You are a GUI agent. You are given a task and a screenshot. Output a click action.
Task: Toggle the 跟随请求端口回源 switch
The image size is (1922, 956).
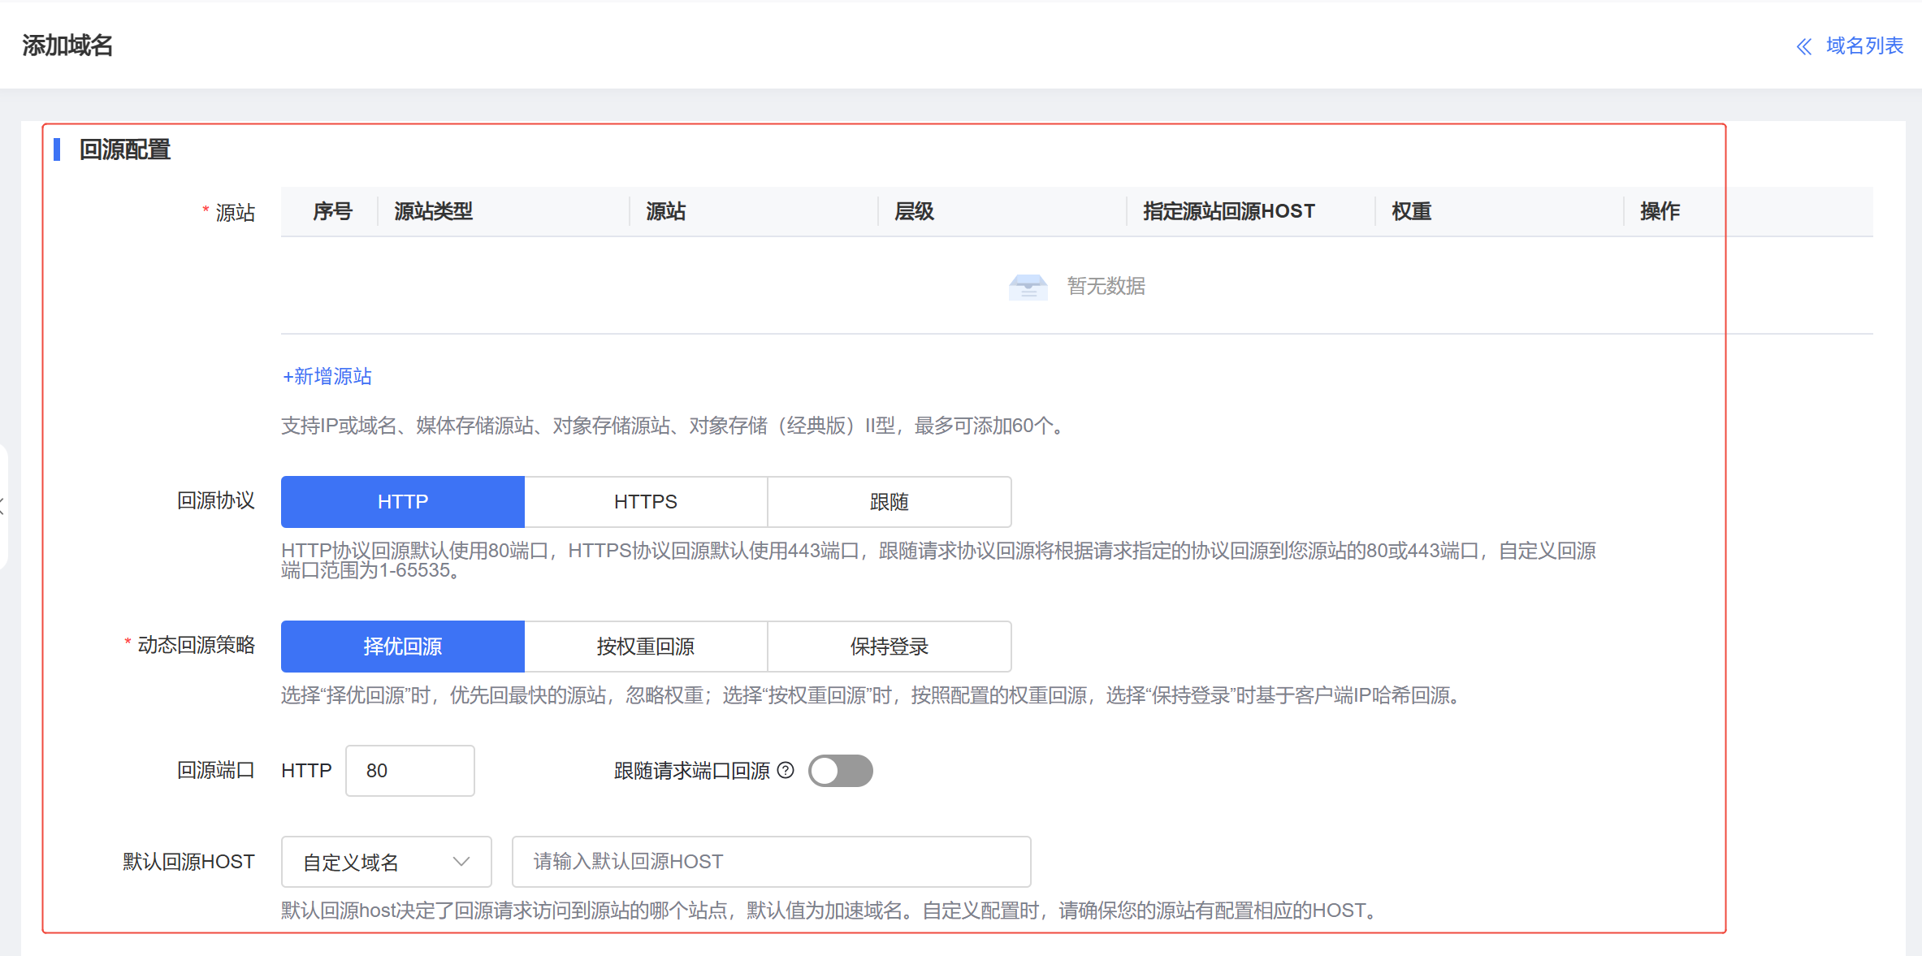841,771
